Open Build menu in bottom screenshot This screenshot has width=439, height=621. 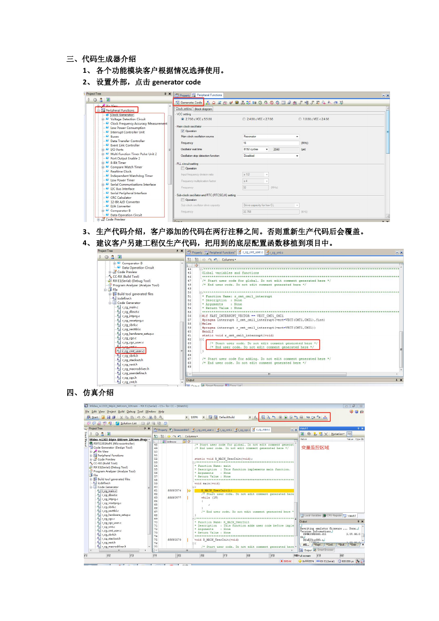tap(121, 412)
